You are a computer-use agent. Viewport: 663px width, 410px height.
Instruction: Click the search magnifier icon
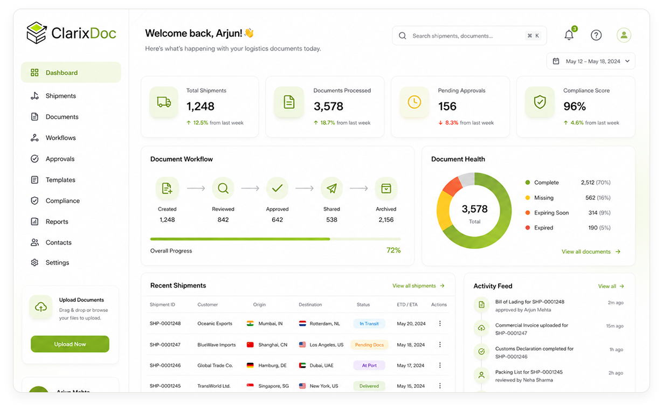403,36
